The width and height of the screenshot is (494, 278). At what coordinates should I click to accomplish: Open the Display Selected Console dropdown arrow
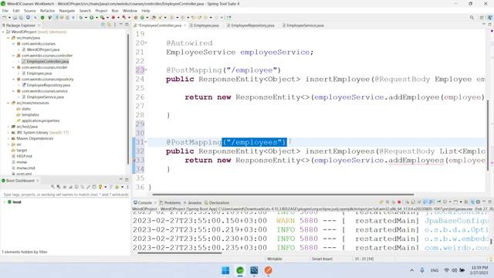(450, 202)
